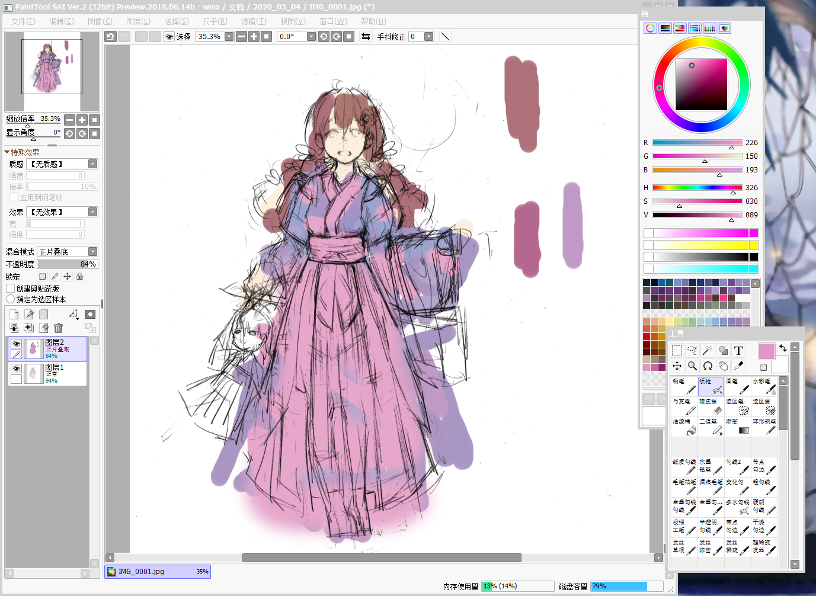816x596 pixels.
Task: Click the 不透明度 opacity slider
Action: tap(67, 264)
